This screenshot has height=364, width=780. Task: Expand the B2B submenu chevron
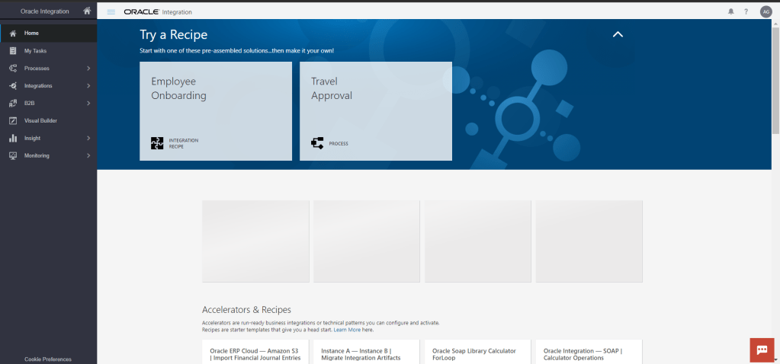[88, 103]
